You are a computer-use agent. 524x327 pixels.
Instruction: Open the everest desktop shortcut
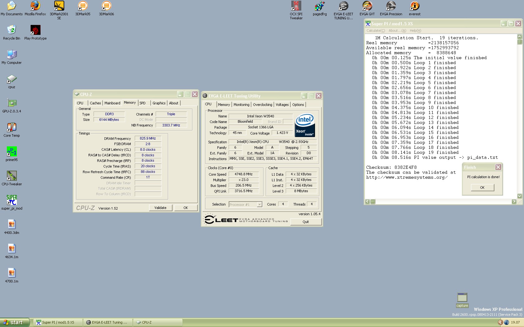coord(415,8)
